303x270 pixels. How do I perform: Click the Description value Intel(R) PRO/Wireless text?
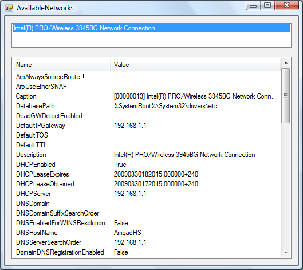184,155
